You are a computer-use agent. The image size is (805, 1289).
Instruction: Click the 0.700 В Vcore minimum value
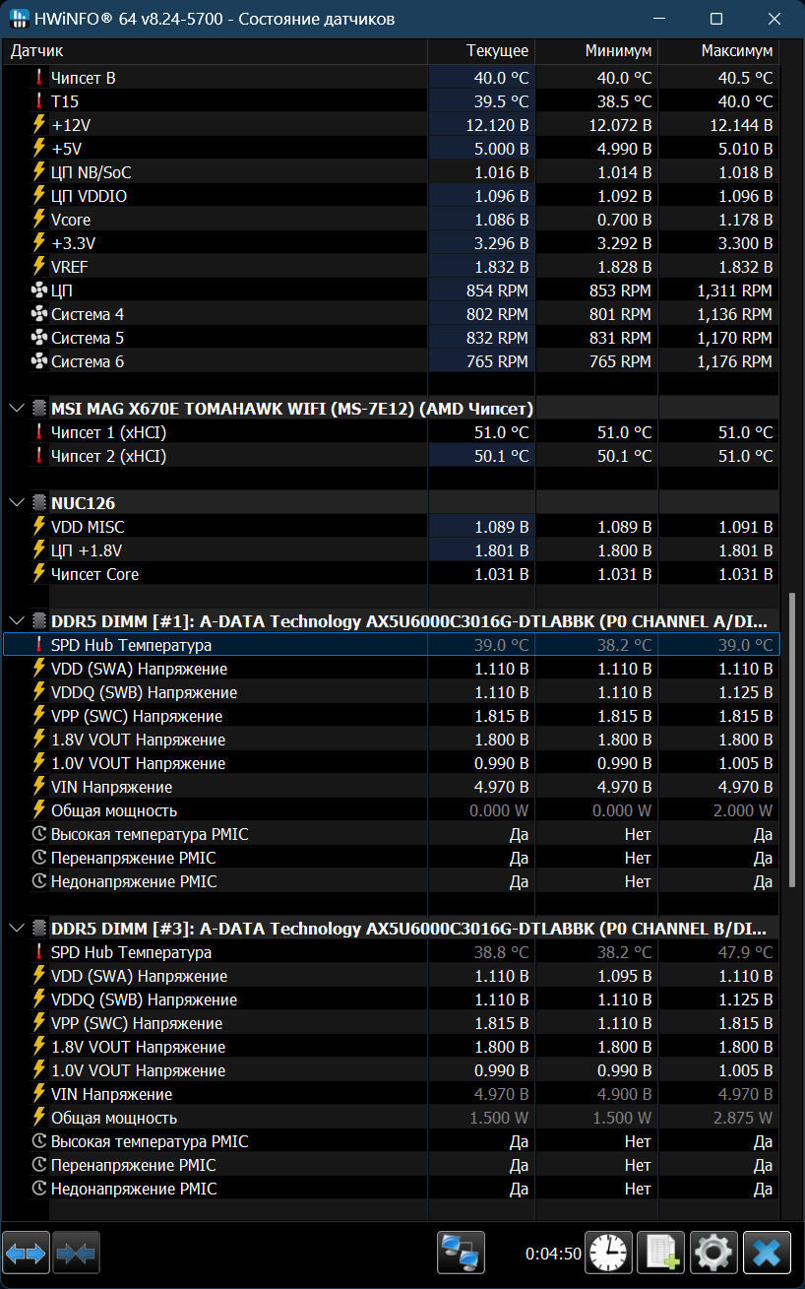pos(624,220)
